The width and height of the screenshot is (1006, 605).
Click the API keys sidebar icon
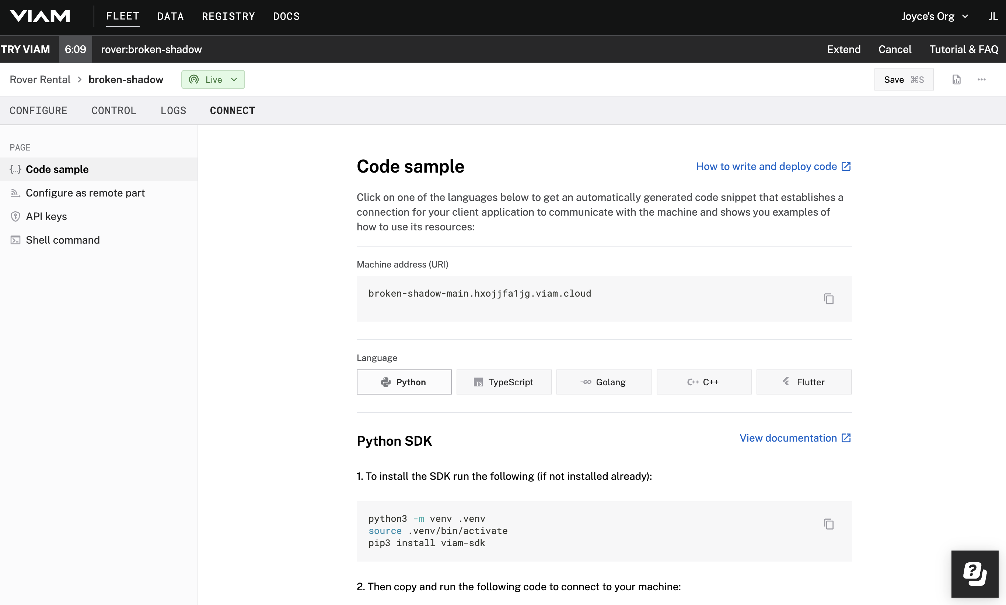[x=16, y=216]
